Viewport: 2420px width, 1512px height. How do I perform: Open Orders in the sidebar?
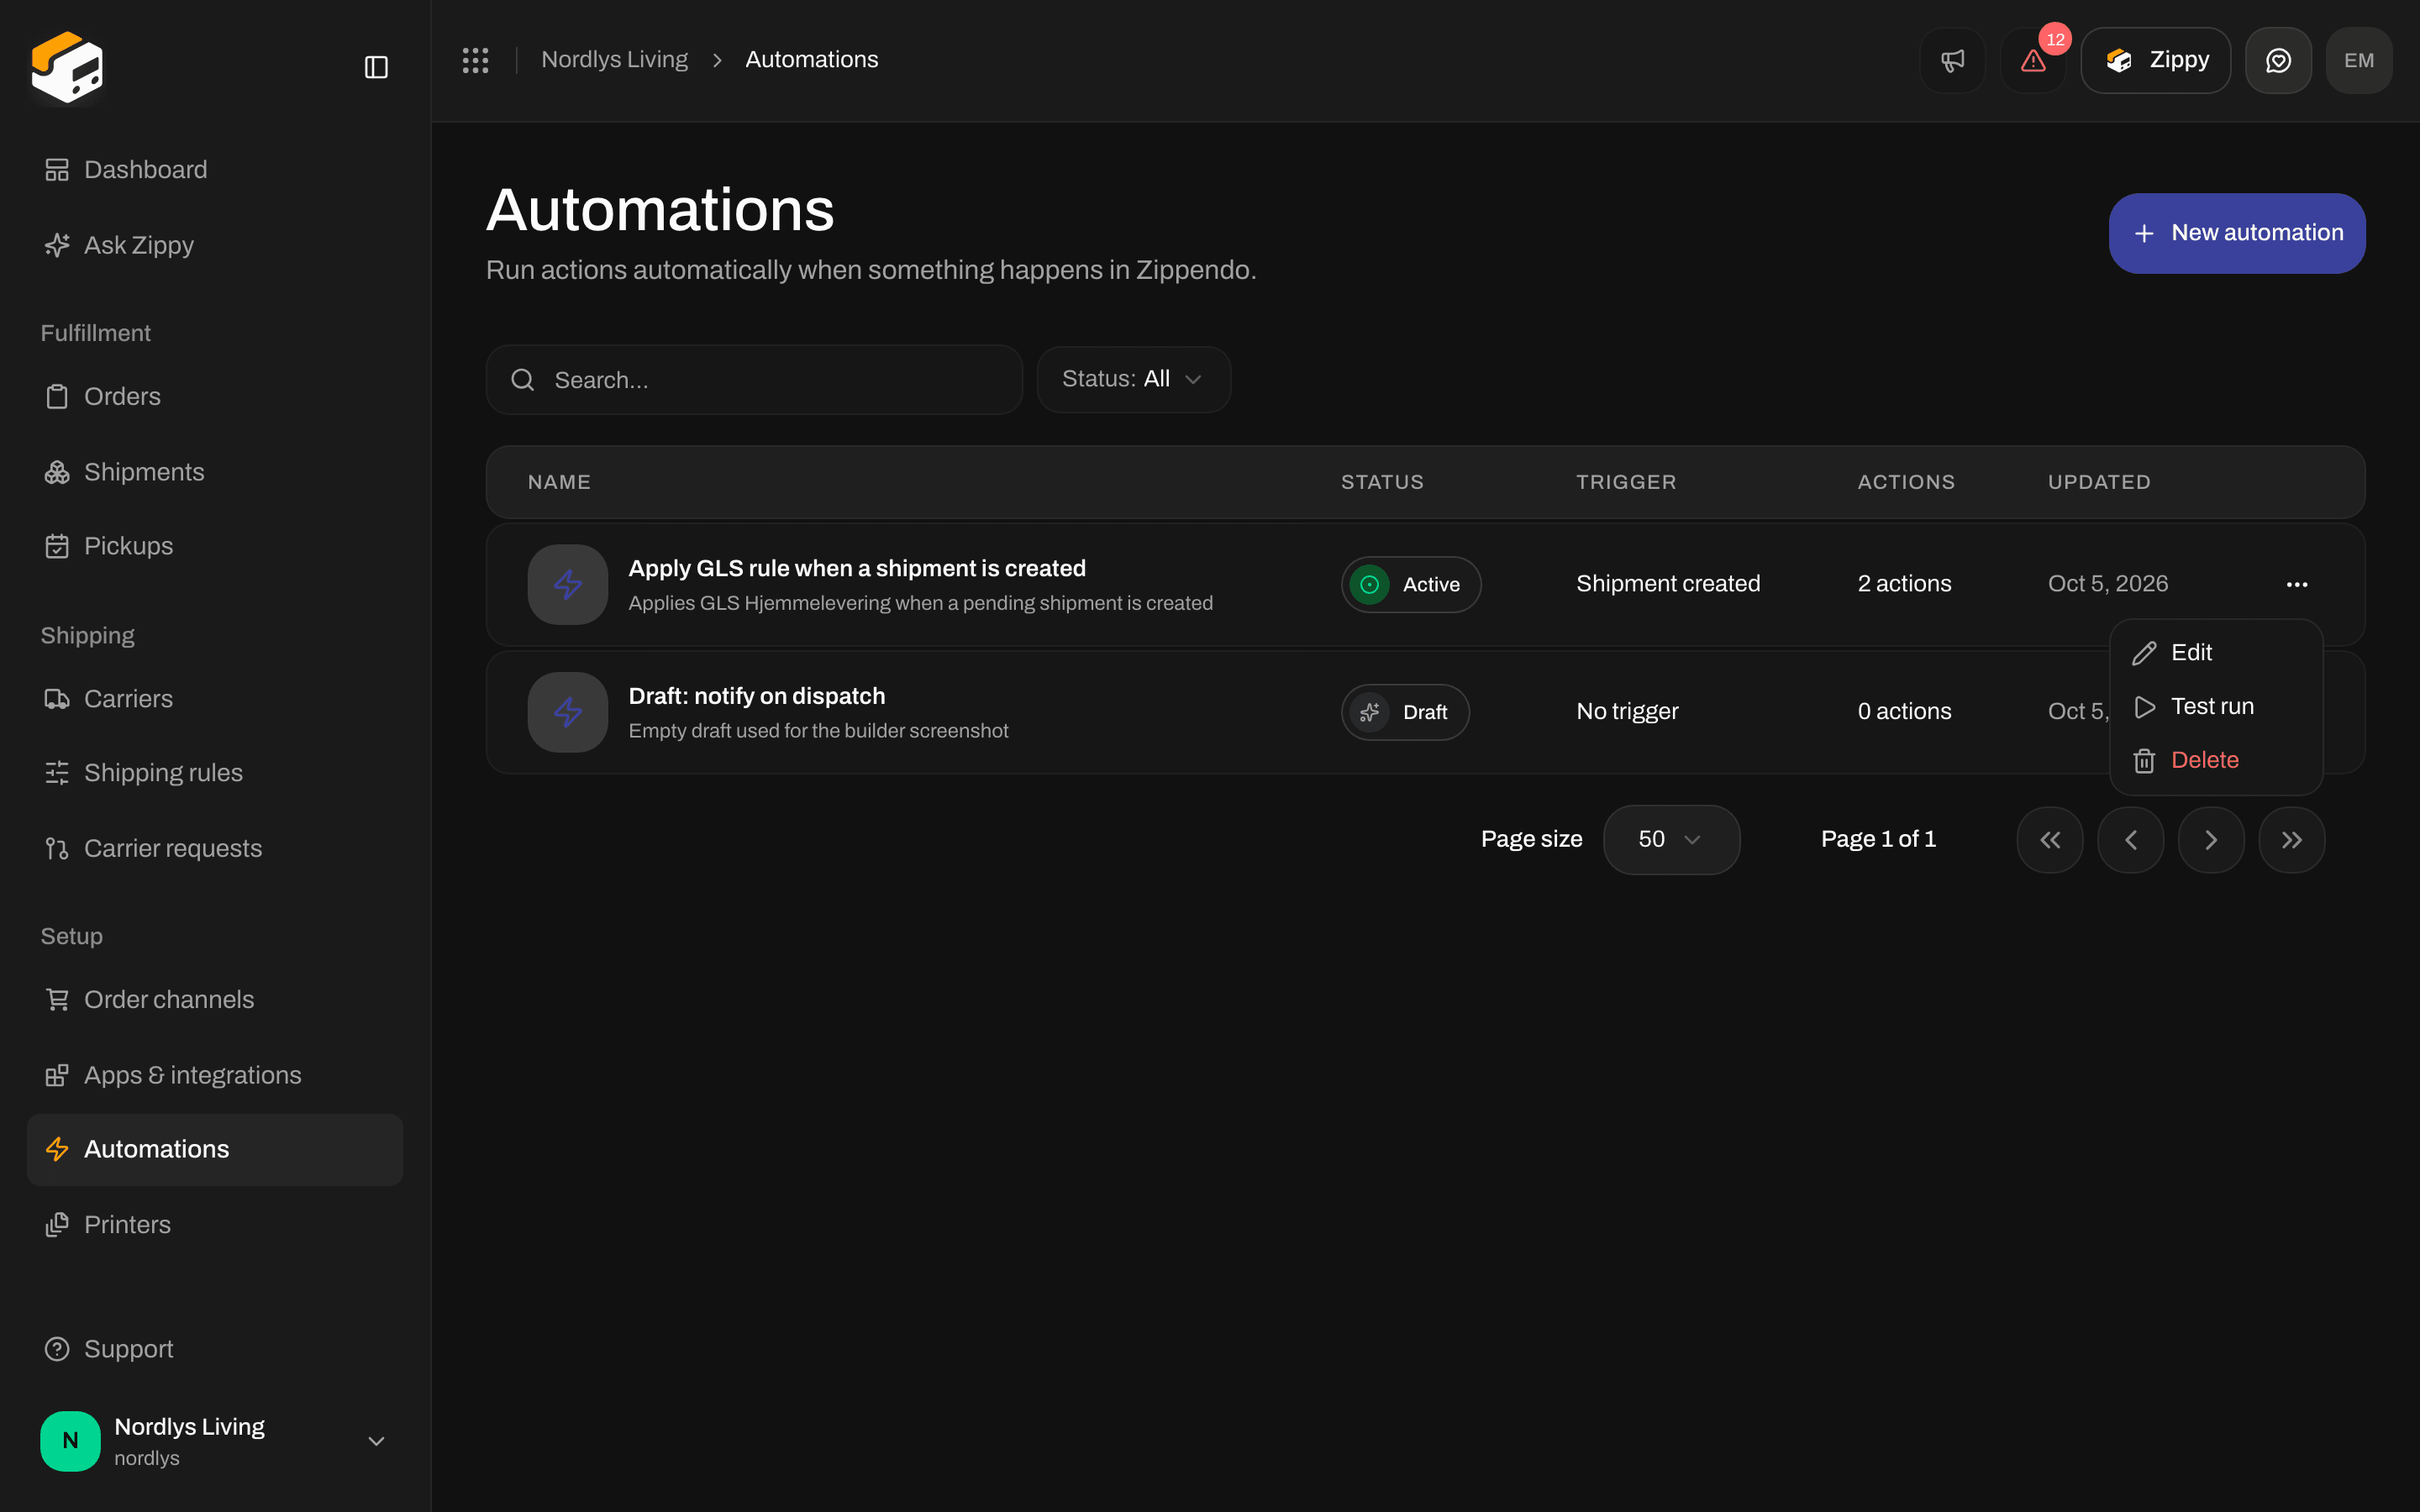coord(215,397)
